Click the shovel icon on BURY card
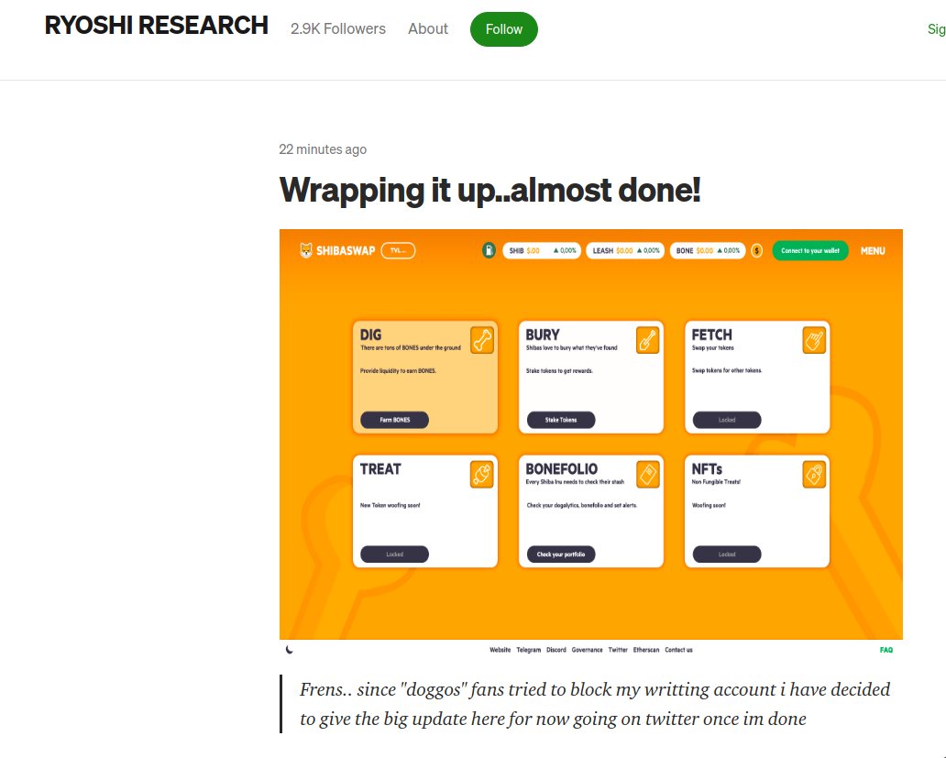 coord(647,340)
